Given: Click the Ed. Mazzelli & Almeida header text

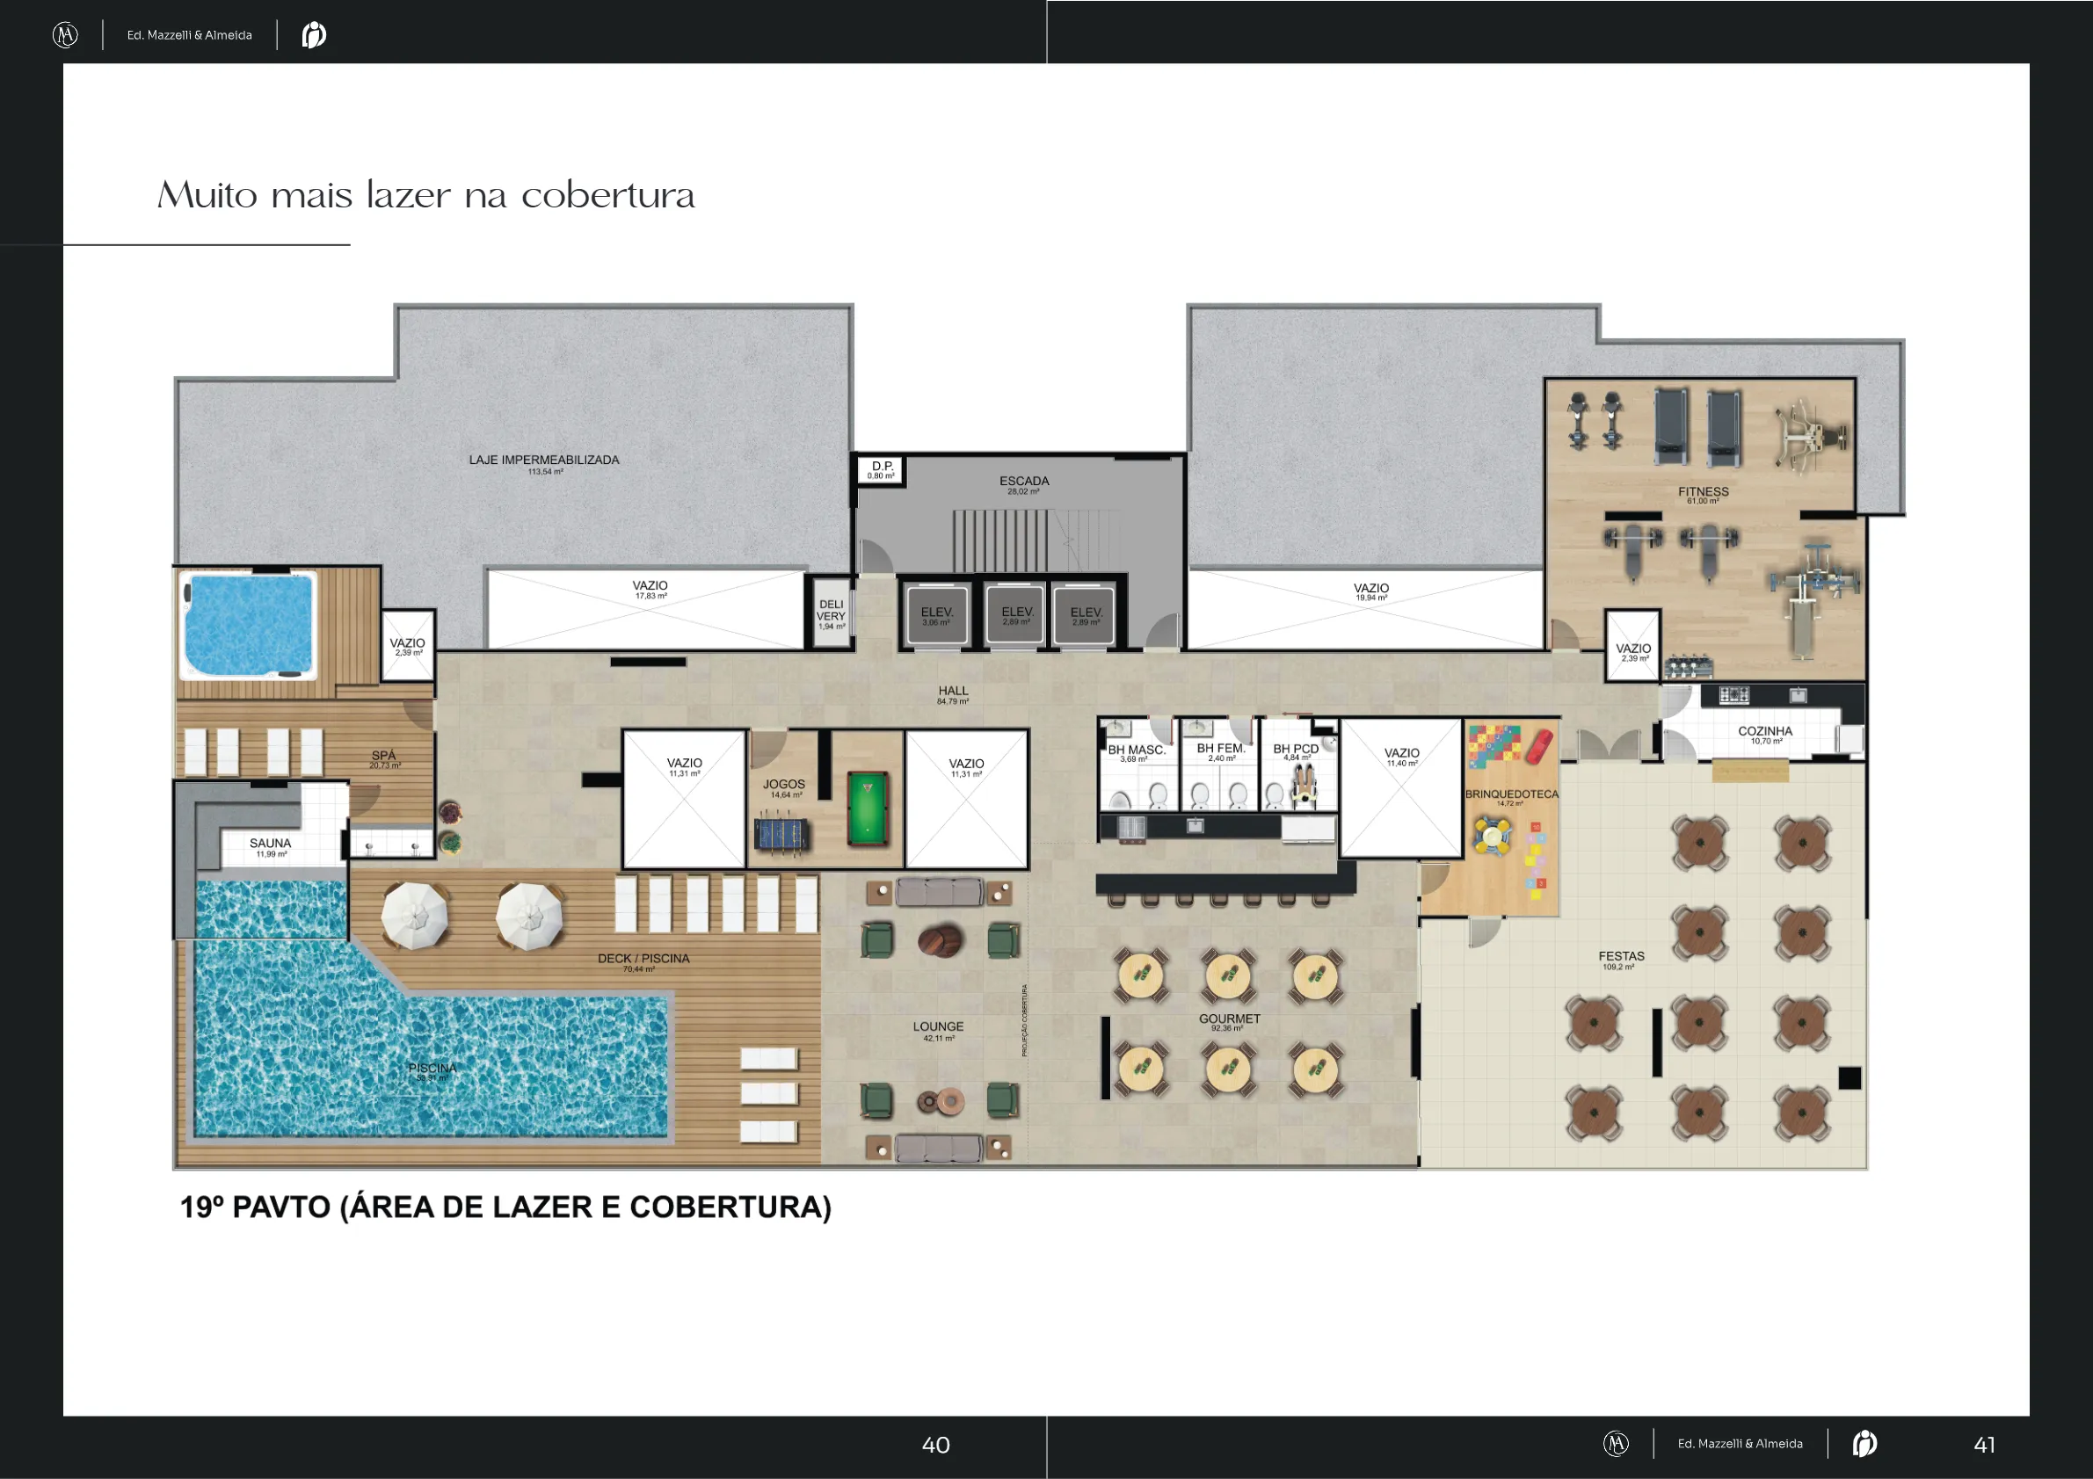Looking at the screenshot, I should click(x=190, y=35).
